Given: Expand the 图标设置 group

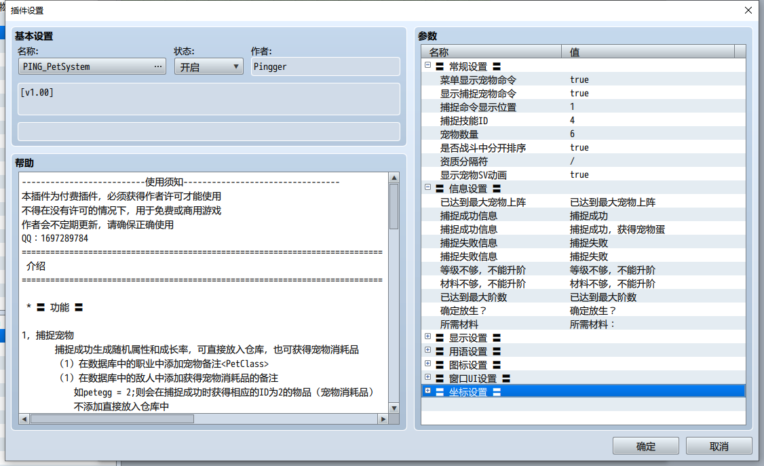Looking at the screenshot, I should tap(427, 364).
